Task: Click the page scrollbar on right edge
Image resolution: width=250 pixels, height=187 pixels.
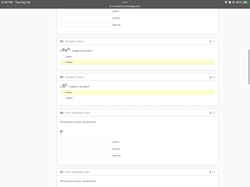Action: pos(249,67)
